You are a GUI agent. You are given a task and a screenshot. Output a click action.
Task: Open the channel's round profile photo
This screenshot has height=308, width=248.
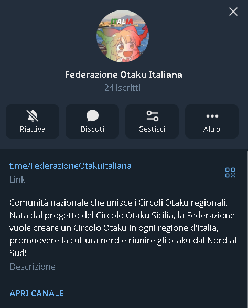point(123,36)
